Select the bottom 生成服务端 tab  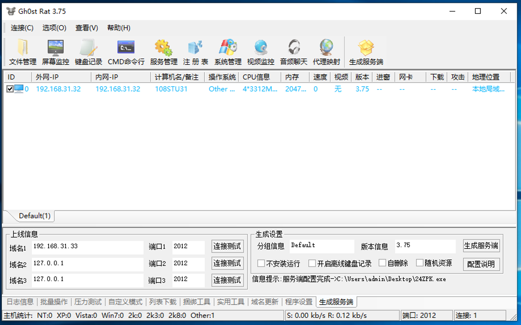[336, 302]
